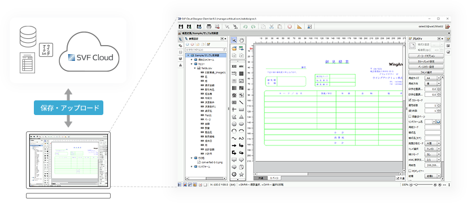Click the blue circle icon in 参照設定 panel

(x=187, y=45)
